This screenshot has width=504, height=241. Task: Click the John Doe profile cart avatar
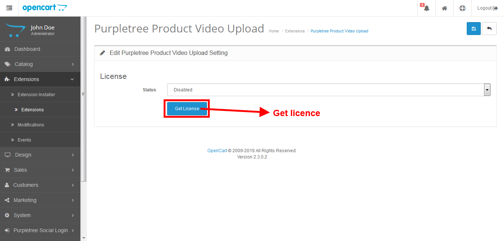[15, 30]
